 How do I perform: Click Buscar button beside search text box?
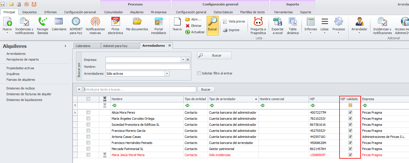pos(206,89)
